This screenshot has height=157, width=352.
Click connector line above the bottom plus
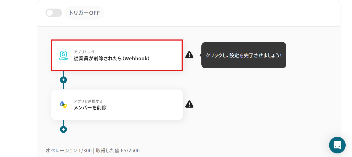click(x=63, y=123)
